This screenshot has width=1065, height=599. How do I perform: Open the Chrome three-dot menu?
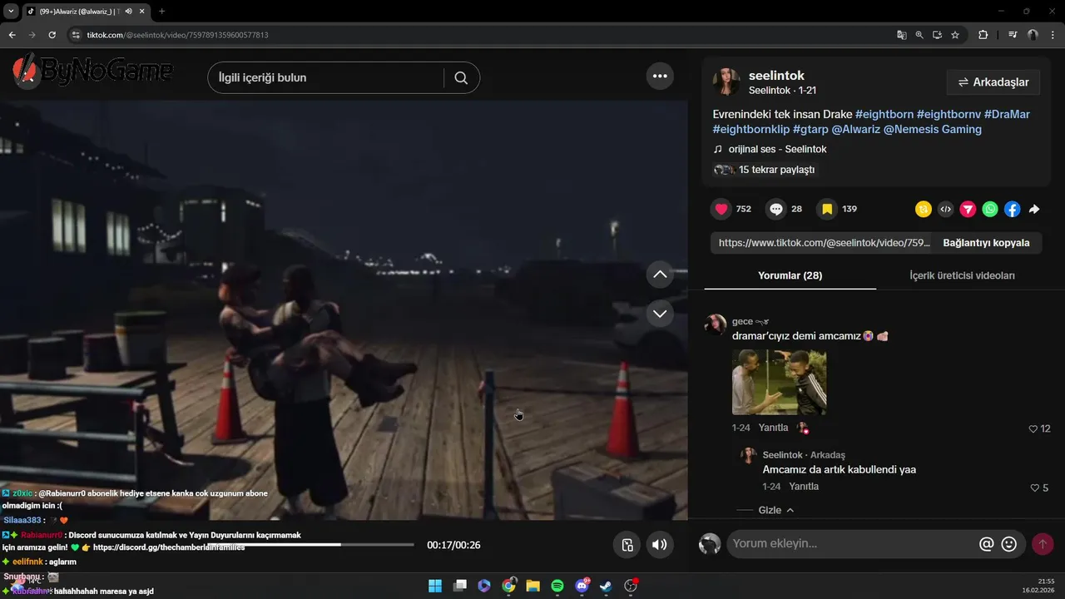click(x=1052, y=35)
